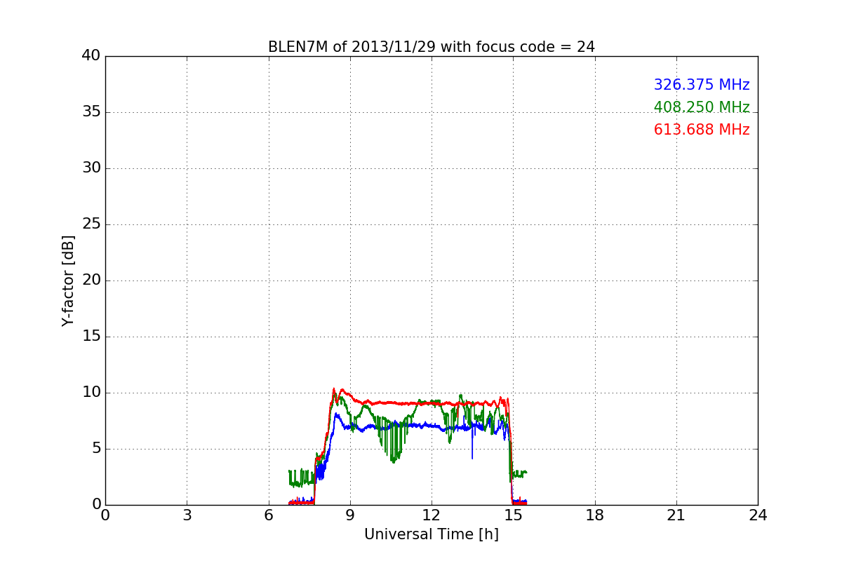Click the 'Universal Time [h]' axis label
Viewport: 842px width, 561px height.
pyautogui.click(x=431, y=534)
